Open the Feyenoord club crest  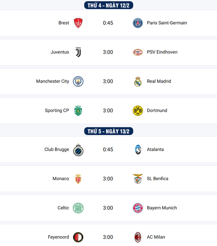pos(78,237)
